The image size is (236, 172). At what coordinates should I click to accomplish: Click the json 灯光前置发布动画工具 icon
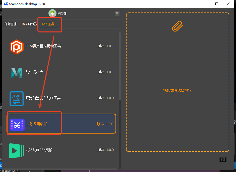click(17, 98)
